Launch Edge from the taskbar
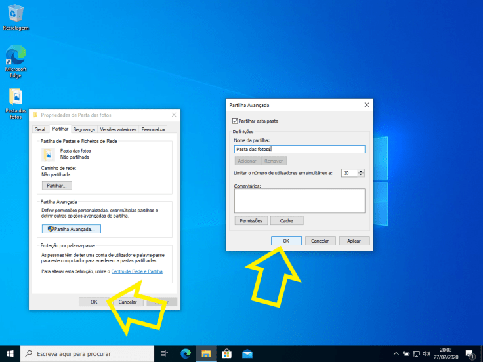The image size is (483, 362). tap(185, 353)
